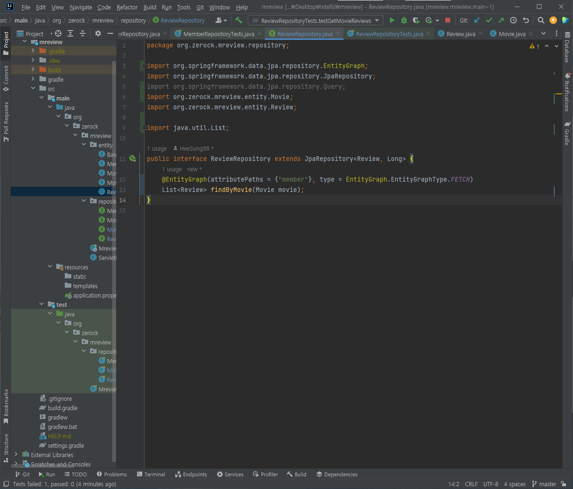Click the implementations gutter icon beside ReviewRepository
Image resolution: width=573 pixels, height=489 pixels.
click(133, 159)
